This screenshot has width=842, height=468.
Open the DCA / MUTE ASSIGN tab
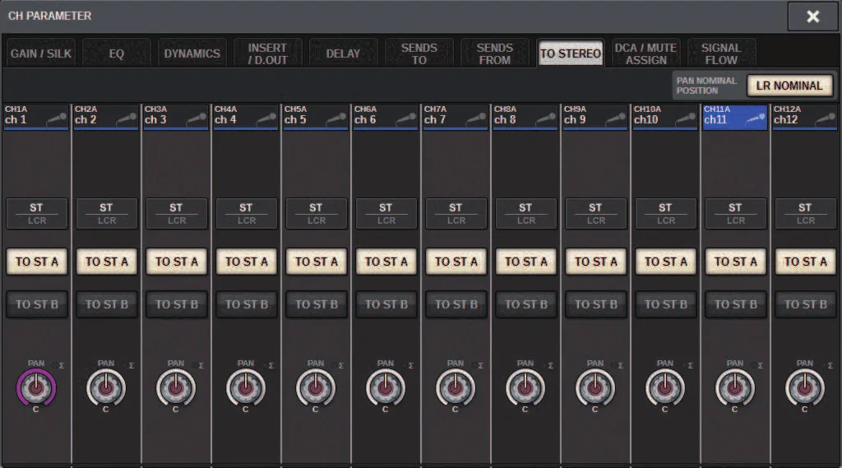tap(646, 53)
